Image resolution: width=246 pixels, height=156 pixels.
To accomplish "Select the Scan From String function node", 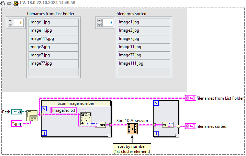I will [86, 119].
